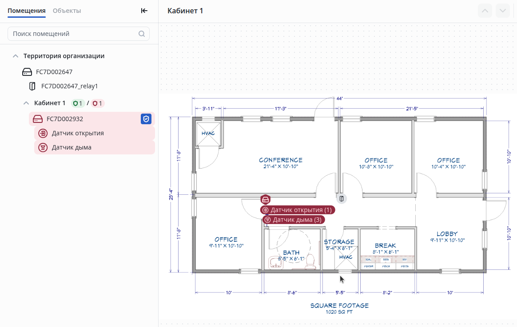Image resolution: width=517 pixels, height=327 pixels.
Task: Click the Датчик открытия (1) label on plan
Action: pos(298,210)
